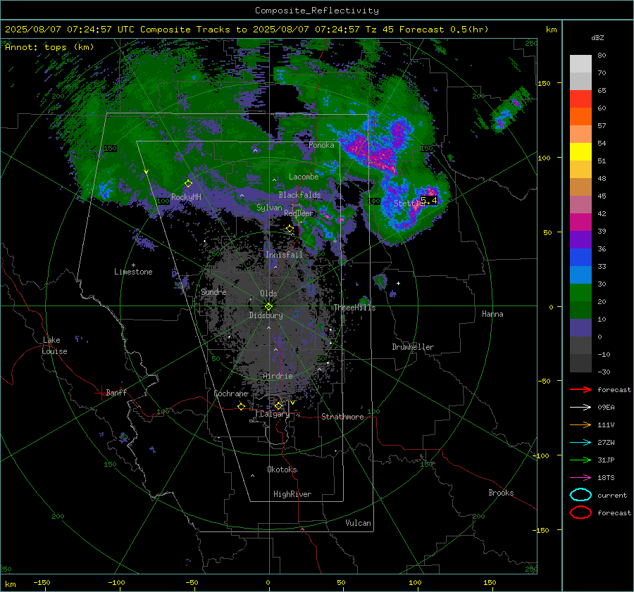
Task: Click the Brooks town label
Action: pos(501,493)
